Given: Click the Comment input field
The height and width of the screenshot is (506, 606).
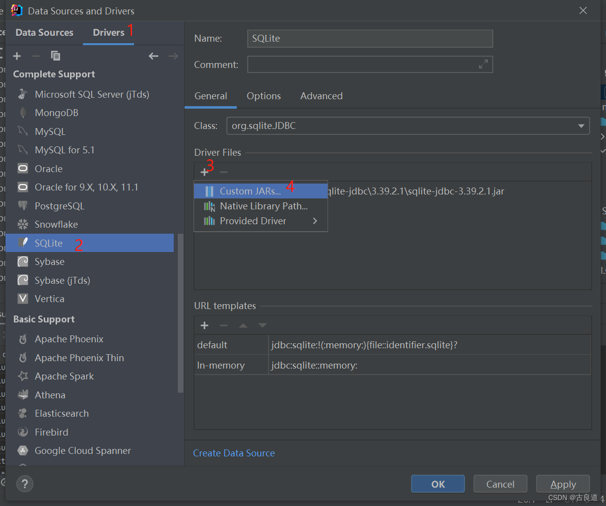Looking at the screenshot, I should pos(370,64).
